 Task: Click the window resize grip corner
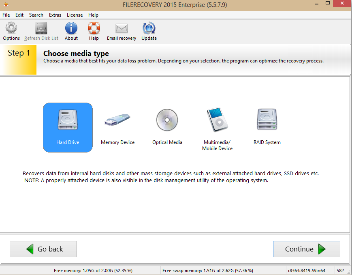[x=349, y=272]
